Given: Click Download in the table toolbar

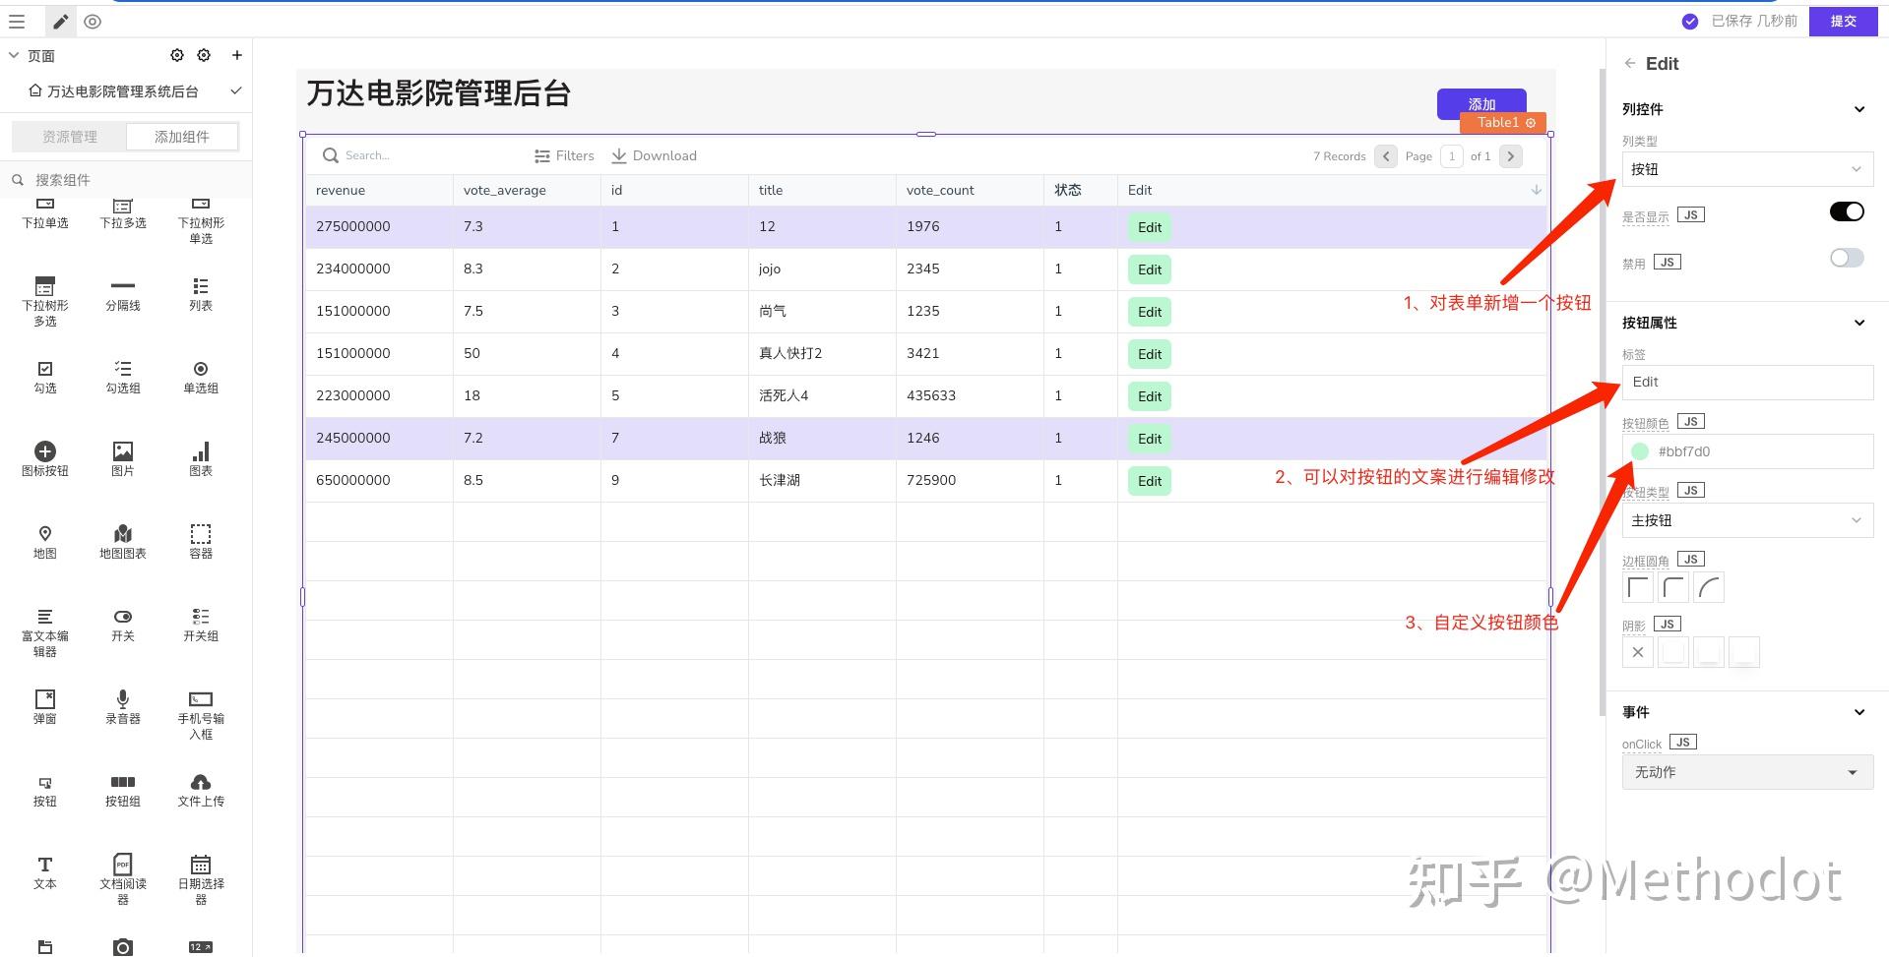Looking at the screenshot, I should coord(654,155).
